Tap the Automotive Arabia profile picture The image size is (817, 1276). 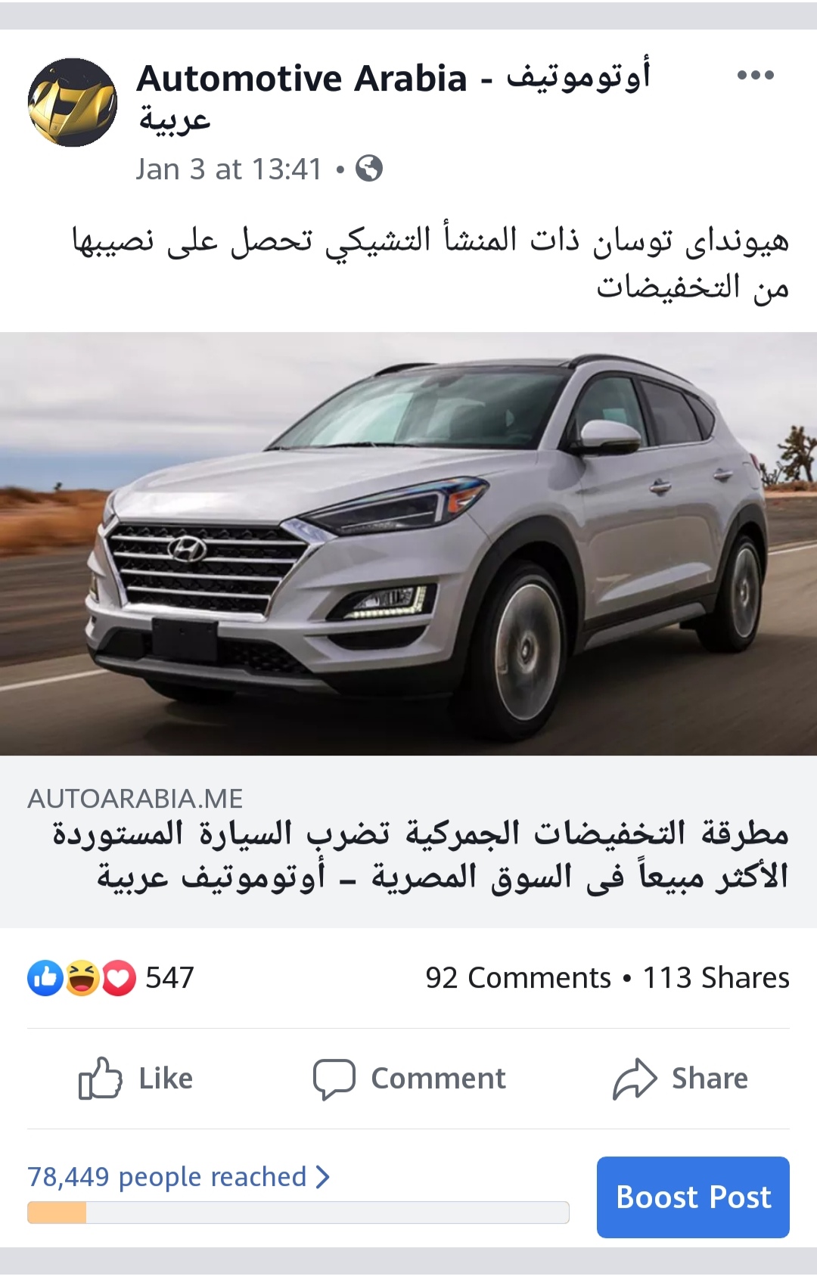73,102
